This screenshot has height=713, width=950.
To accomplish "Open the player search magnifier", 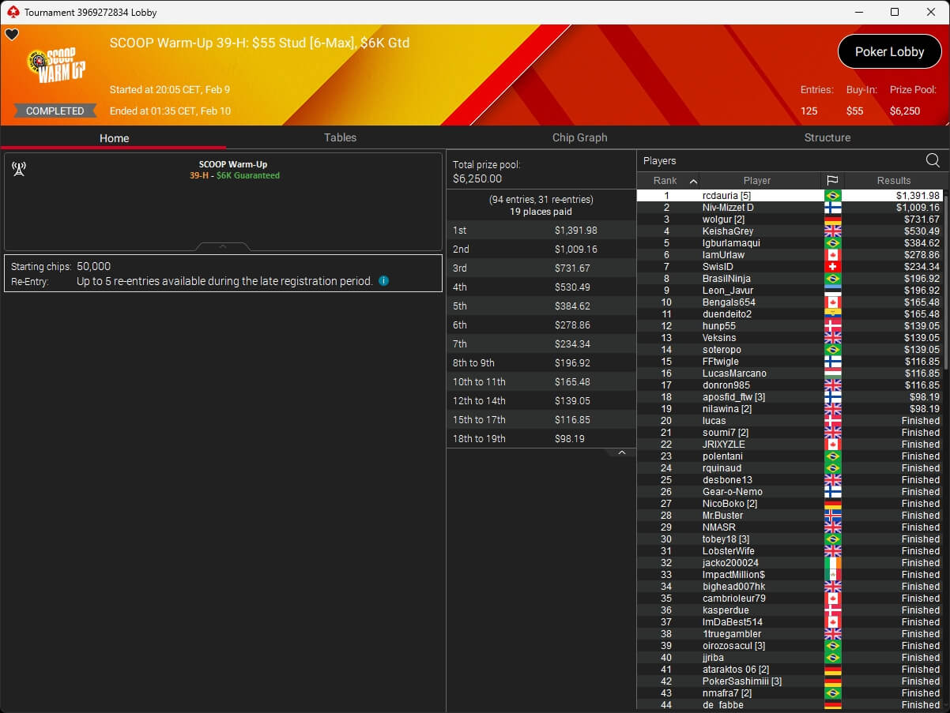I will pyautogui.click(x=933, y=161).
